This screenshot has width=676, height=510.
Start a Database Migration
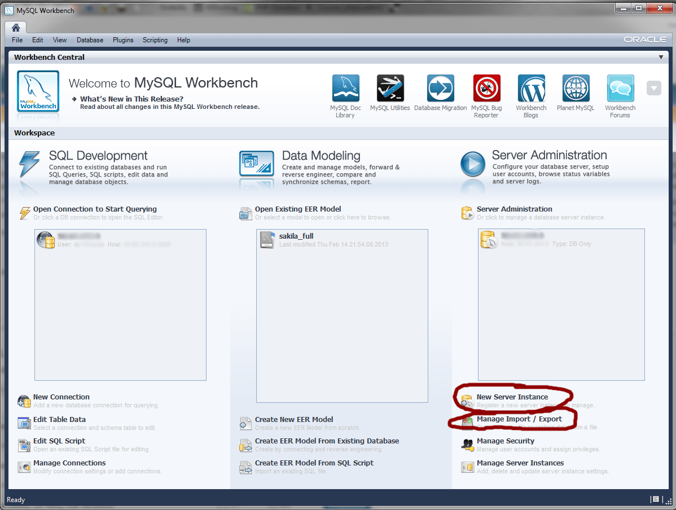point(440,89)
